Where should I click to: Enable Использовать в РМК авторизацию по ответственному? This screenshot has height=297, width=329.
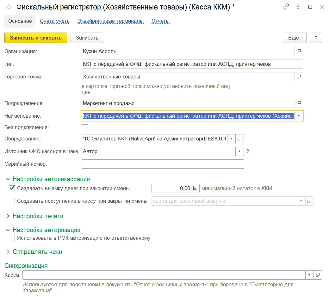12,238
